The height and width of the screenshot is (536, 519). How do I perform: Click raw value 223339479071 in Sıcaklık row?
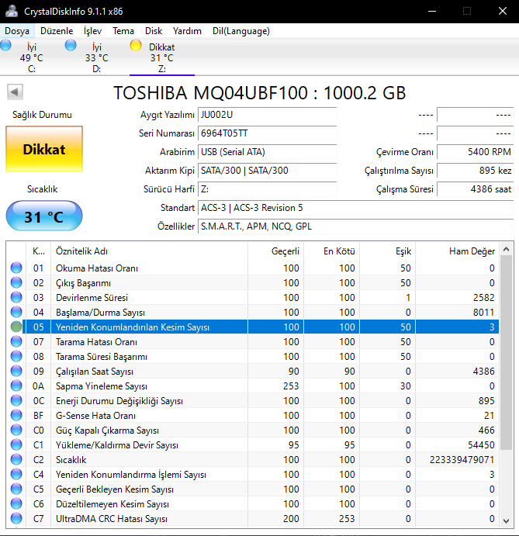tap(462, 460)
